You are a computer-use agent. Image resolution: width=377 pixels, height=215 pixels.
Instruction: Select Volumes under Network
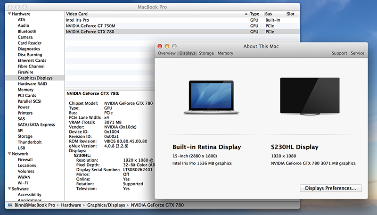point(26,171)
